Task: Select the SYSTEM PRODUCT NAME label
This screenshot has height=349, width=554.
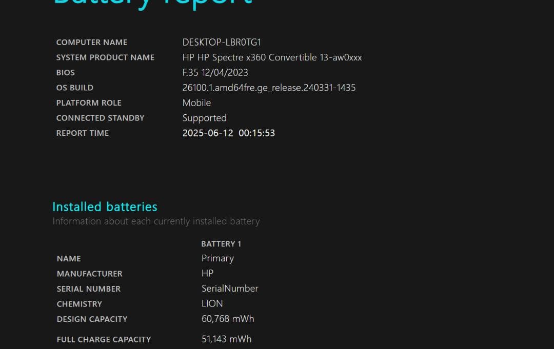Action: 105,57
